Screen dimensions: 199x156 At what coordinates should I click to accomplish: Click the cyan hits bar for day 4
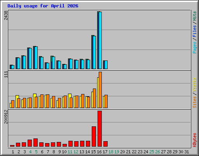(x=30, y=58)
